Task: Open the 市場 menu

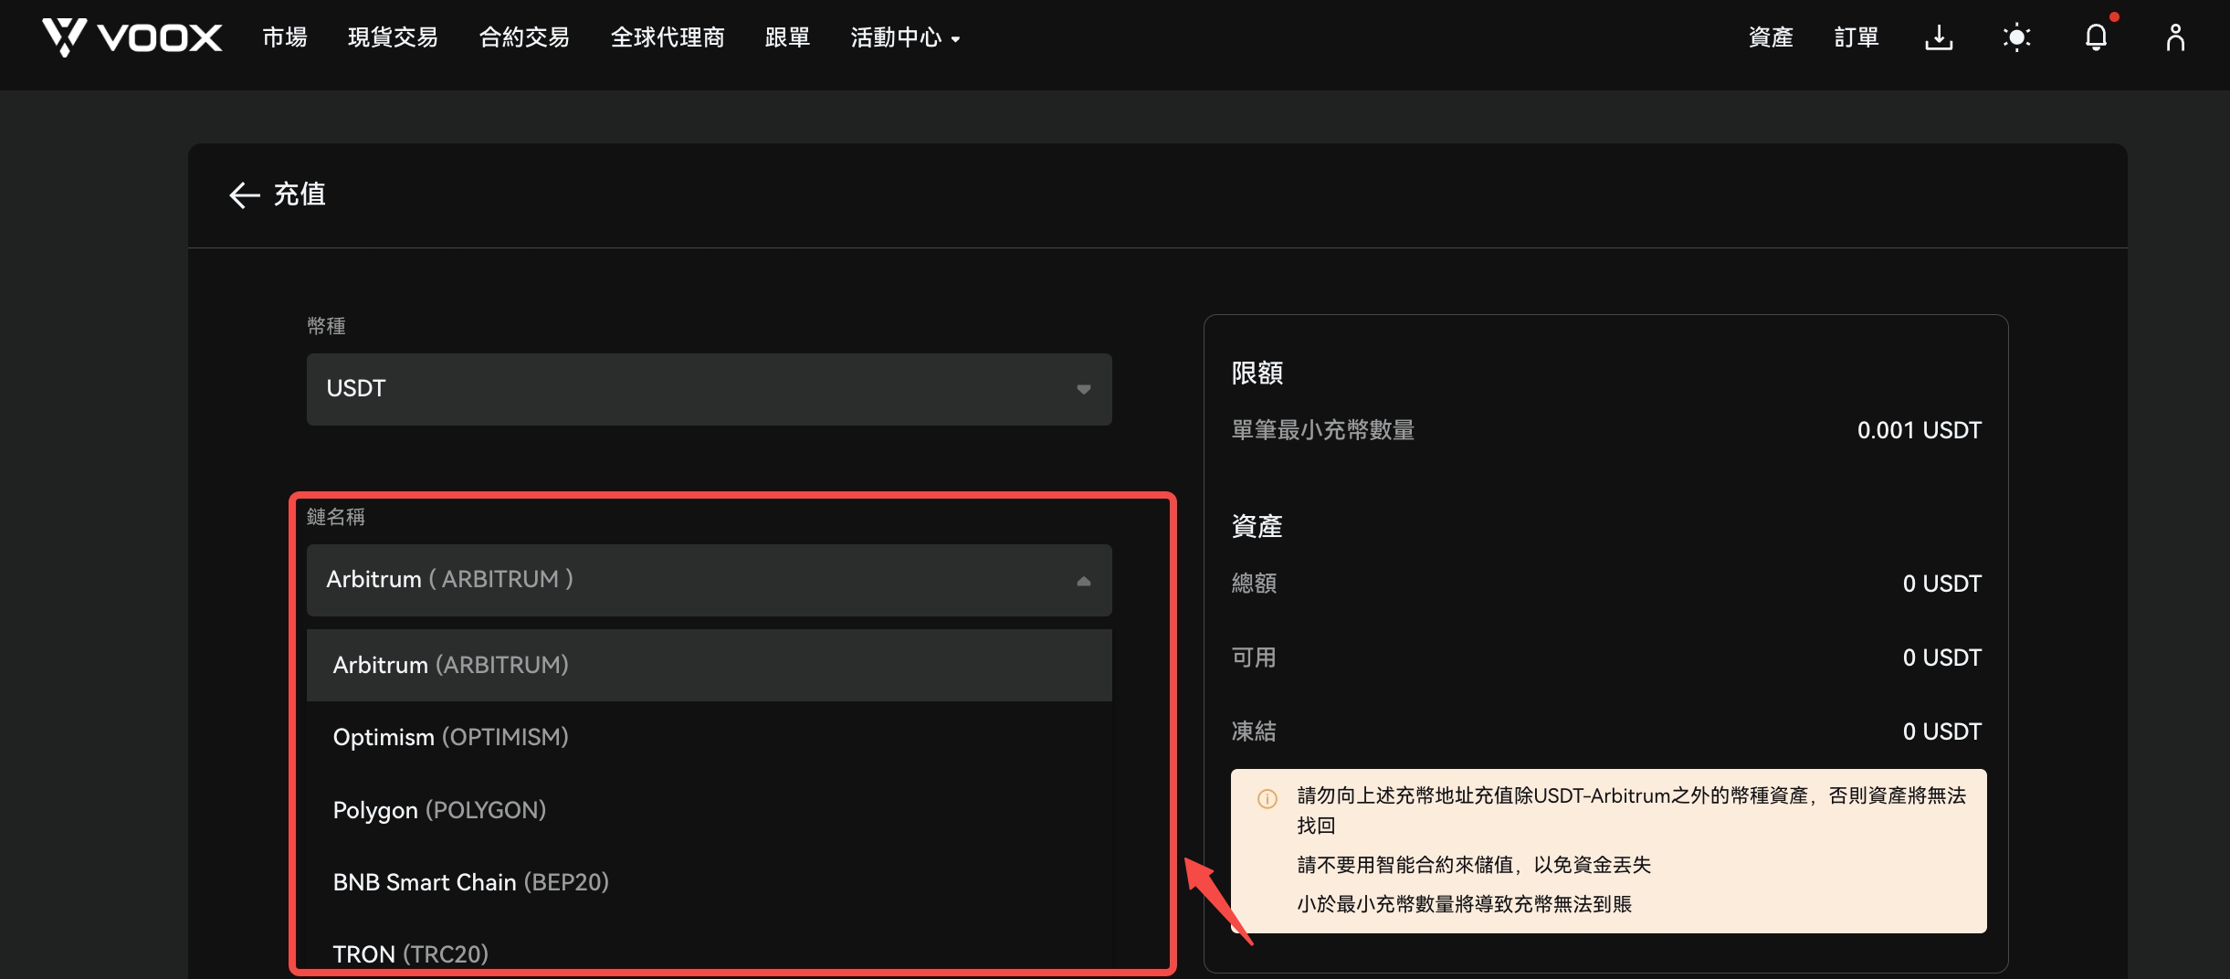Action: (285, 37)
